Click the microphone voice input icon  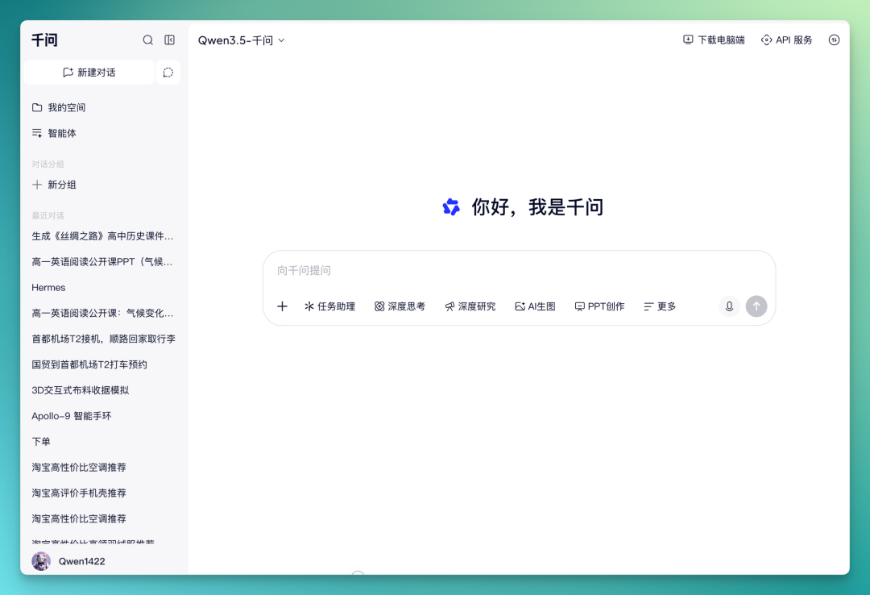pyautogui.click(x=729, y=306)
